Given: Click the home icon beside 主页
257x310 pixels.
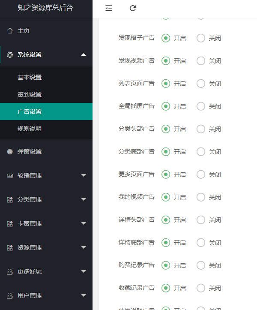Looking at the screenshot, I should click(x=10, y=31).
